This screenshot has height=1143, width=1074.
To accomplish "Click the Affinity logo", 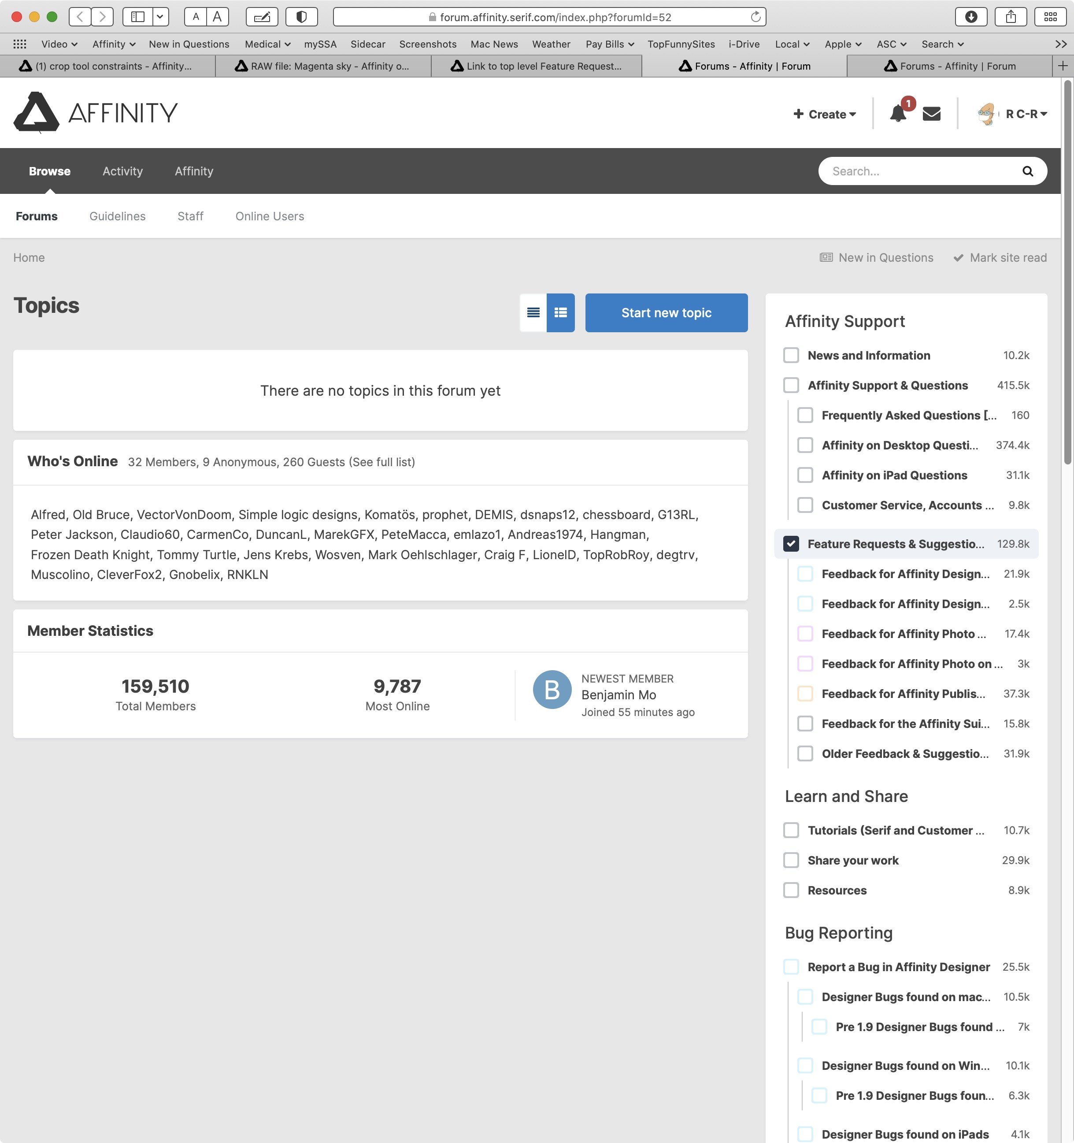I will pos(96,113).
